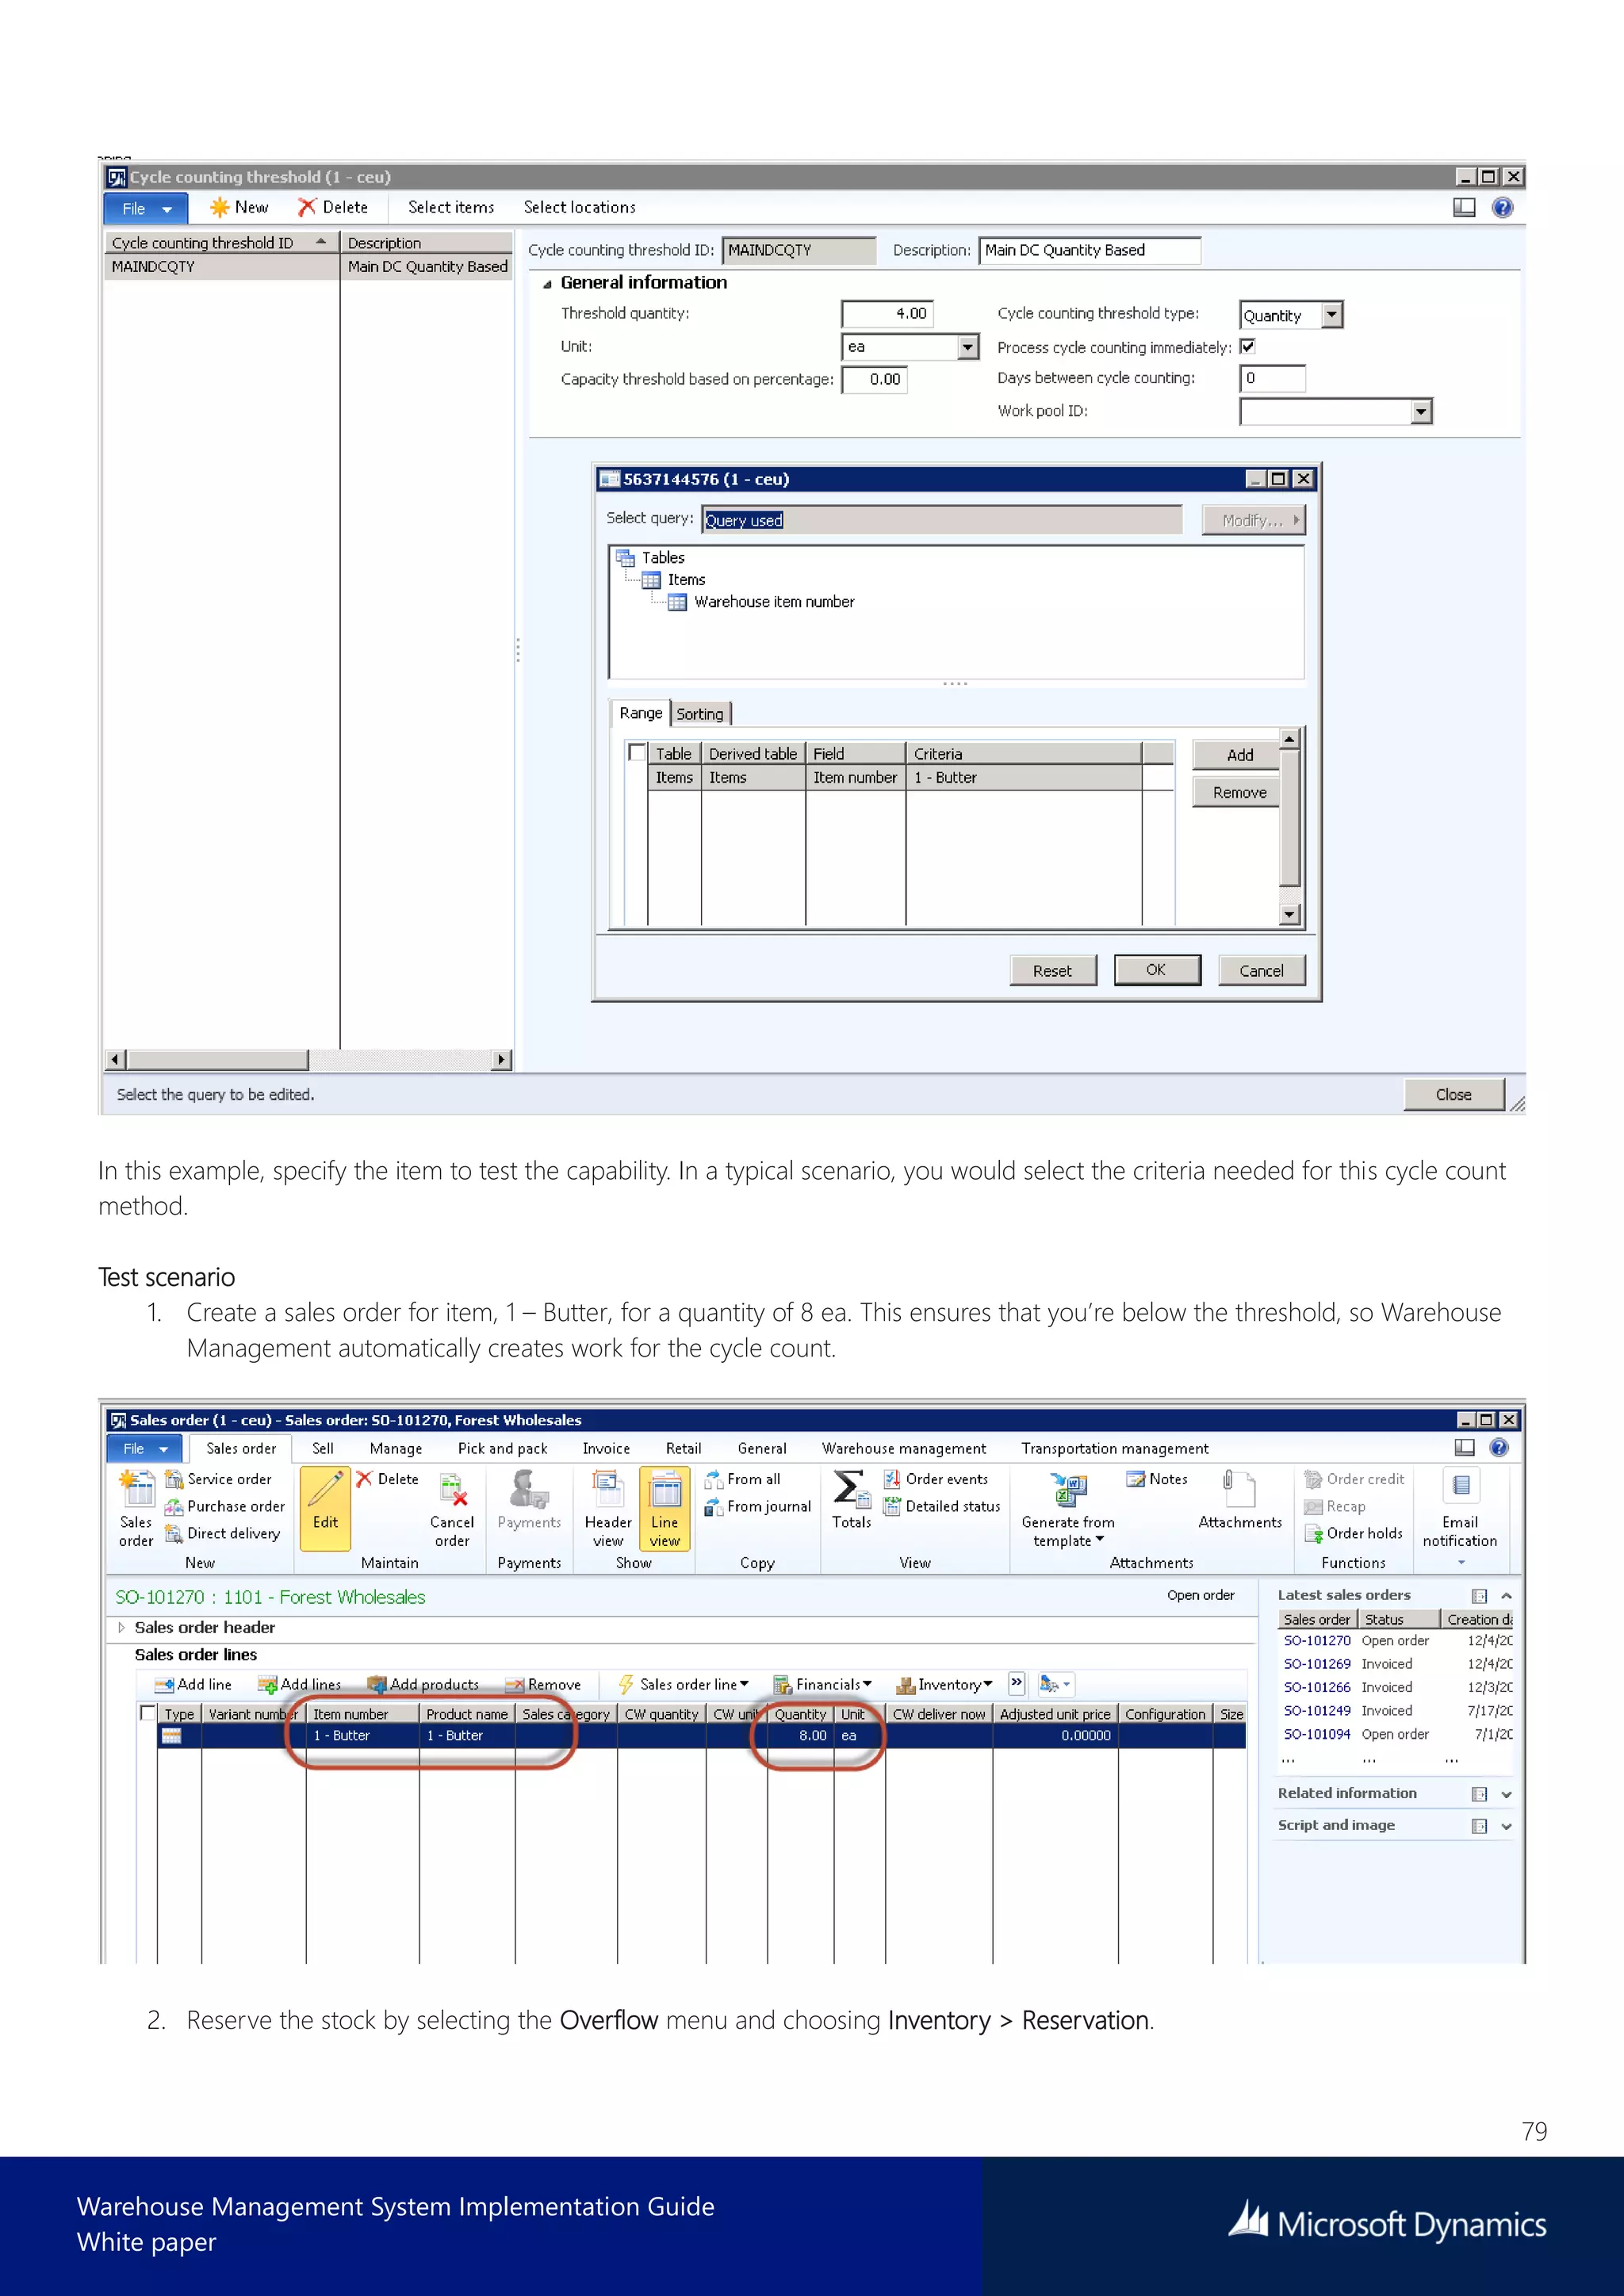1624x2296 pixels.
Task: Click Delete in Cycle counting threshold toolbar
Action: tap(333, 207)
